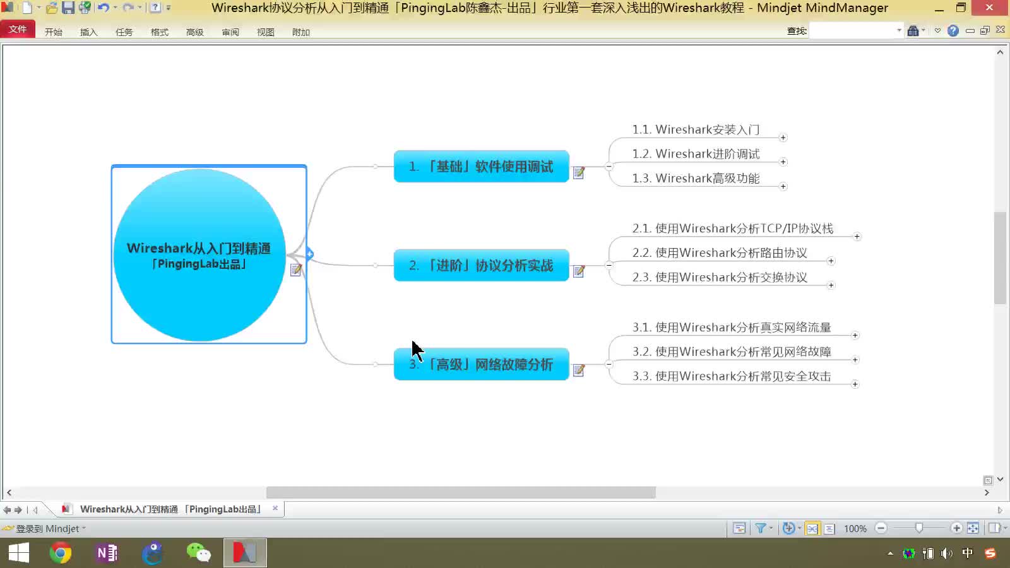This screenshot has height=568, width=1010.
Task: Switch to the 审阅 ribbon tab
Action: point(230,32)
